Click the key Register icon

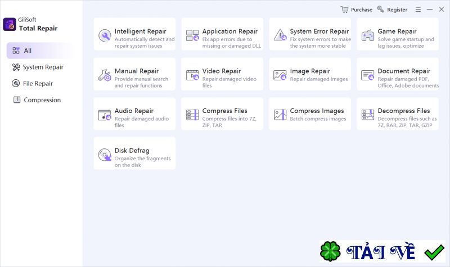click(381, 9)
